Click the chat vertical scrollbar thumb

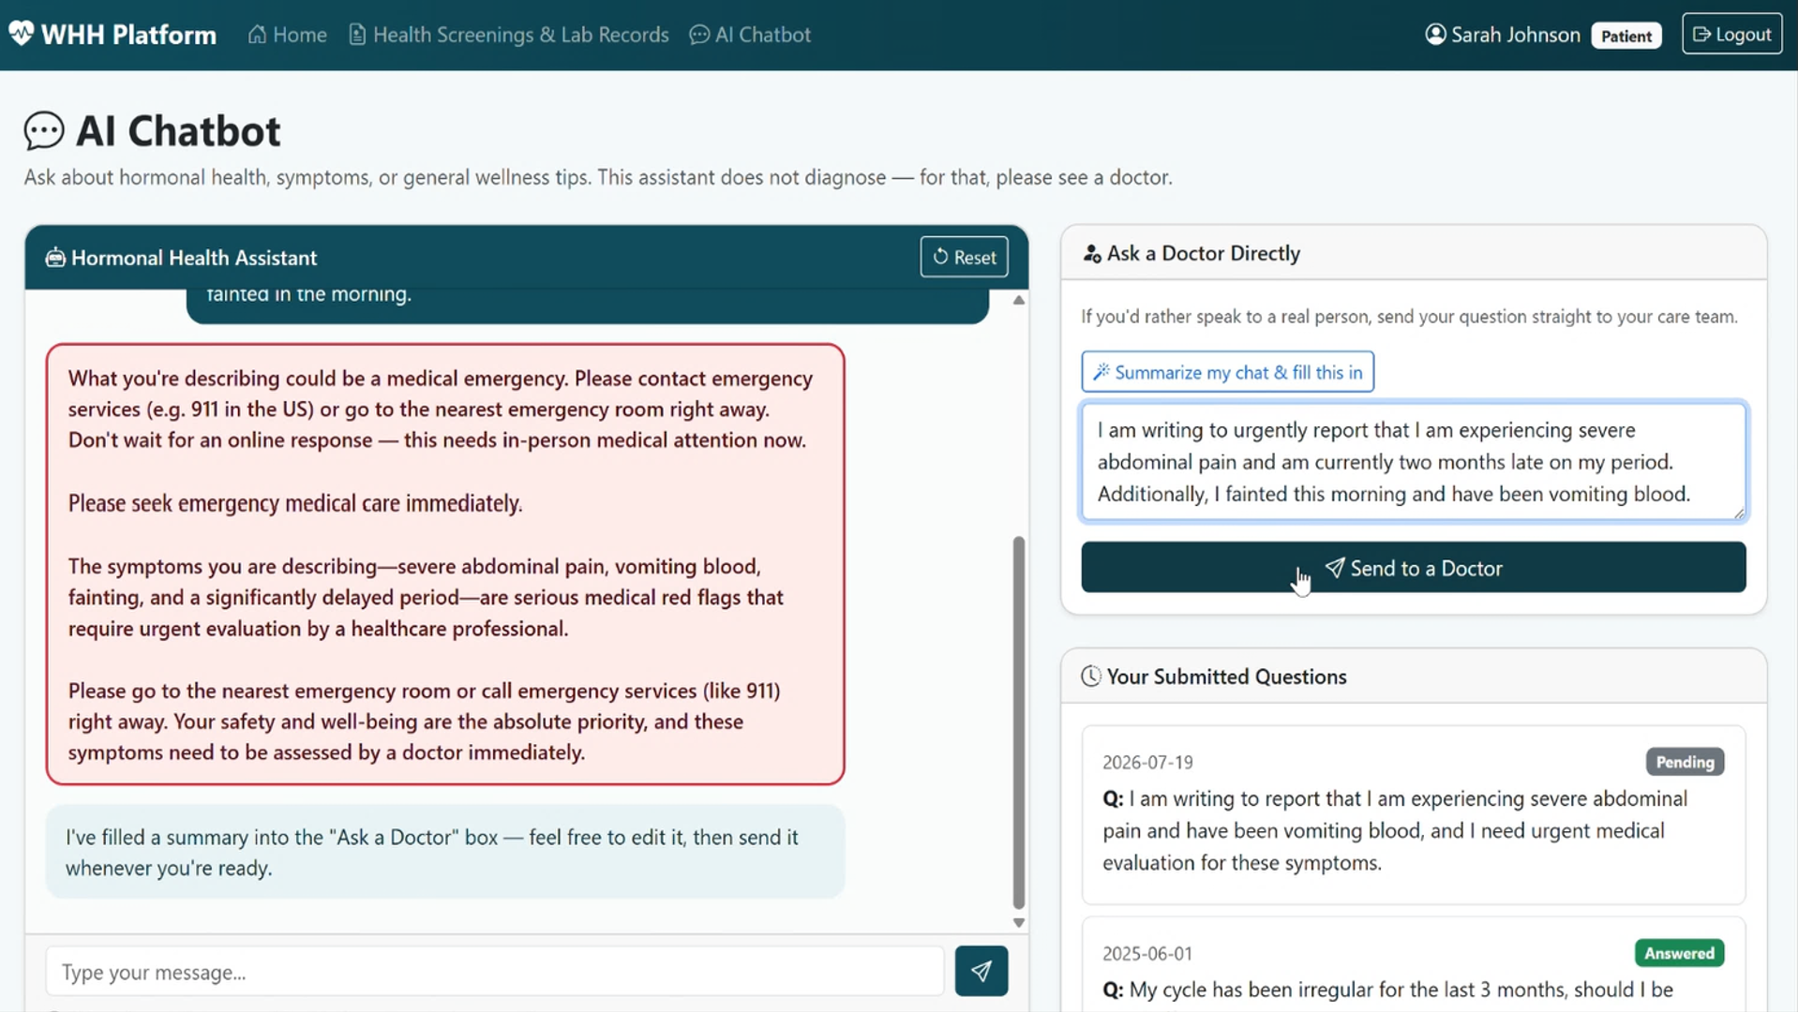tap(1018, 722)
